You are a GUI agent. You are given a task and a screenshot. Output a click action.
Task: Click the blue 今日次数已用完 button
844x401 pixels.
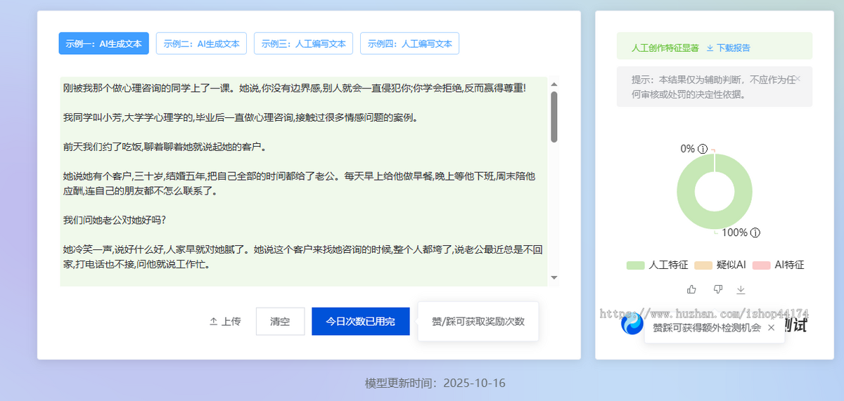click(361, 322)
